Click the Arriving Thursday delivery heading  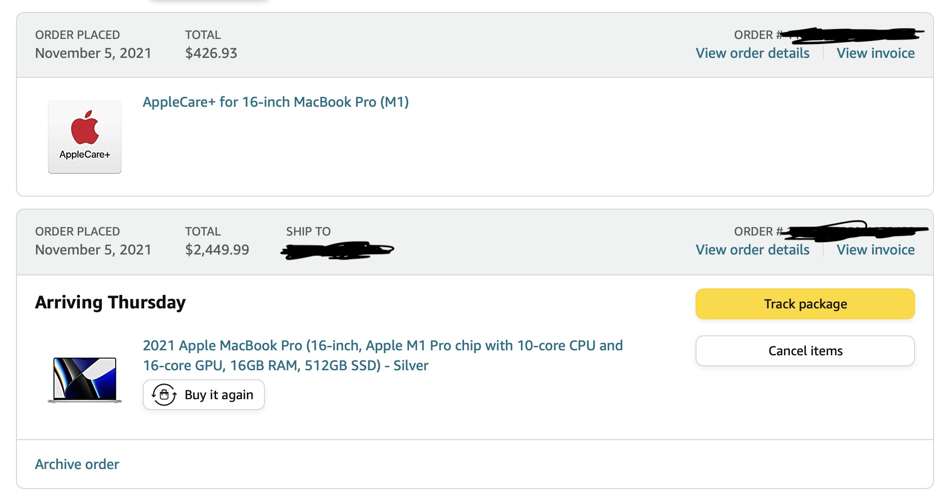pyautogui.click(x=110, y=302)
